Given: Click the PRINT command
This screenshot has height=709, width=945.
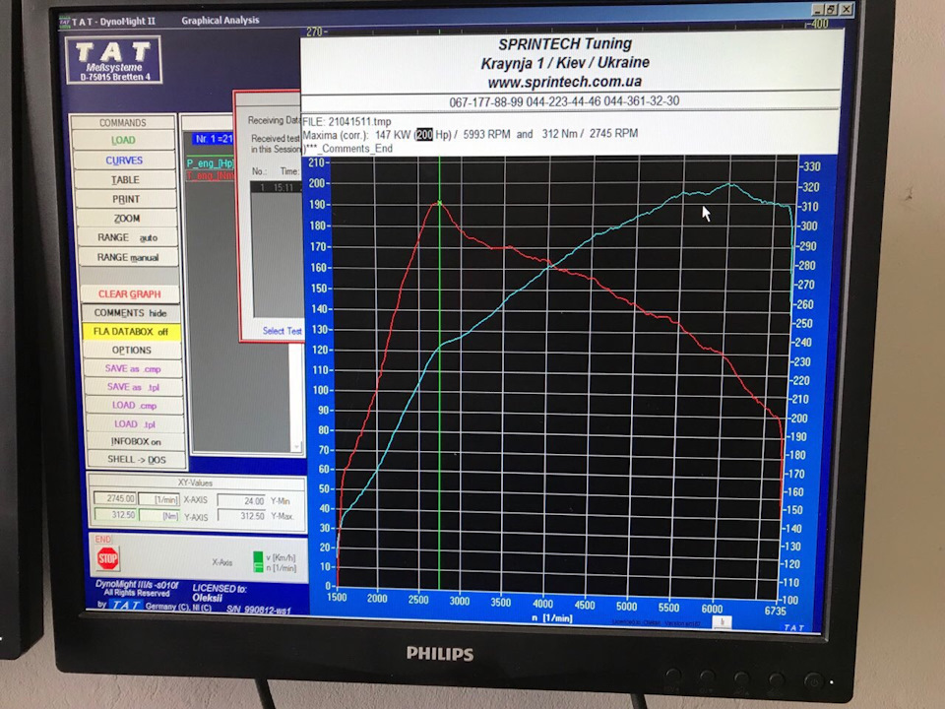Looking at the screenshot, I should [x=126, y=199].
